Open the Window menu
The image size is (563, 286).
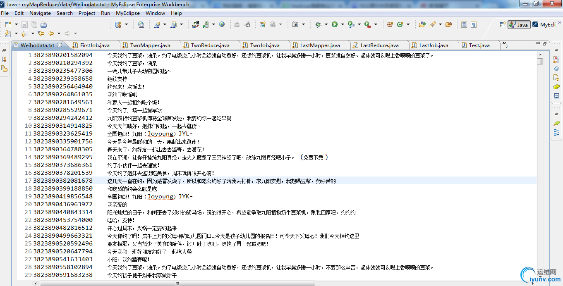click(x=156, y=13)
